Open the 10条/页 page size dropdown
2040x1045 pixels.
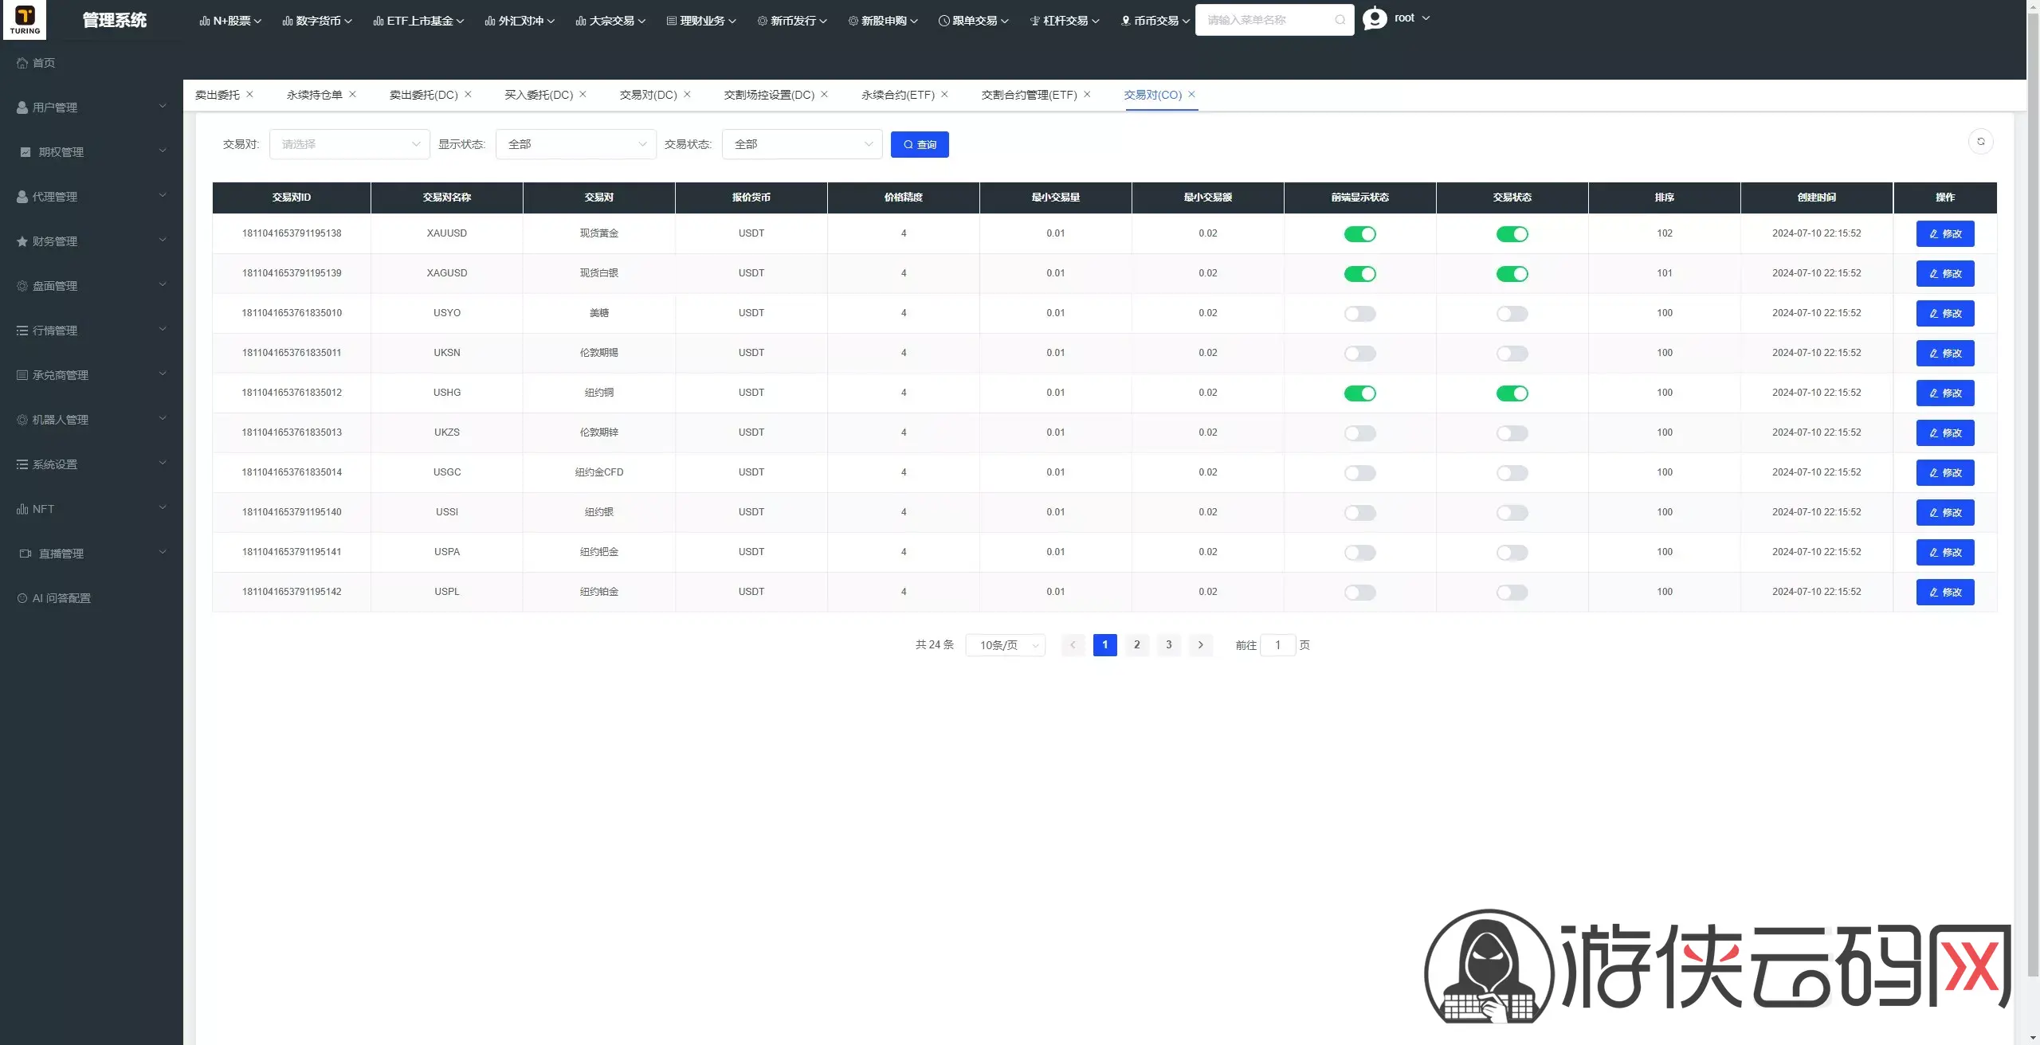click(1006, 645)
